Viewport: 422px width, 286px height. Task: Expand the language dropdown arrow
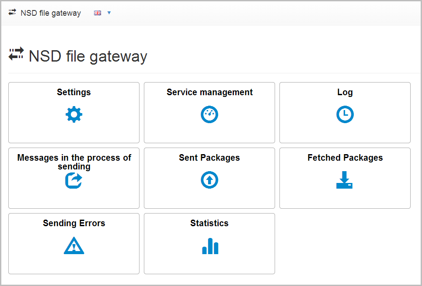coord(109,13)
